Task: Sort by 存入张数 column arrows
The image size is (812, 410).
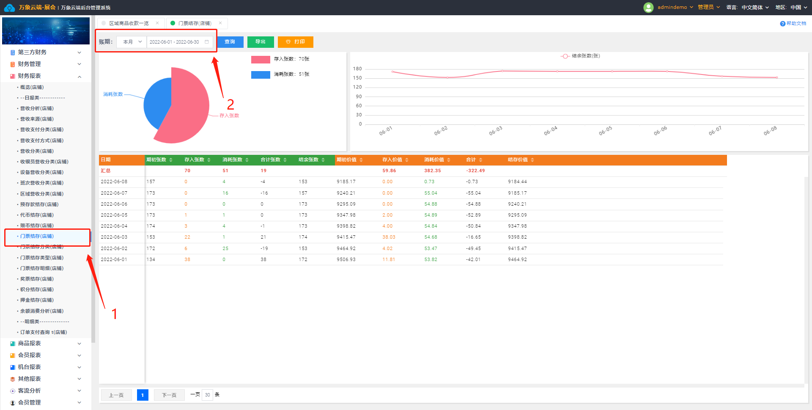Action: coord(209,160)
